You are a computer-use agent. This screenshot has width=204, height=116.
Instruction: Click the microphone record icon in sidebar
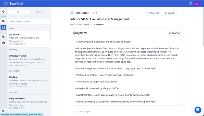(x=3, y=12)
